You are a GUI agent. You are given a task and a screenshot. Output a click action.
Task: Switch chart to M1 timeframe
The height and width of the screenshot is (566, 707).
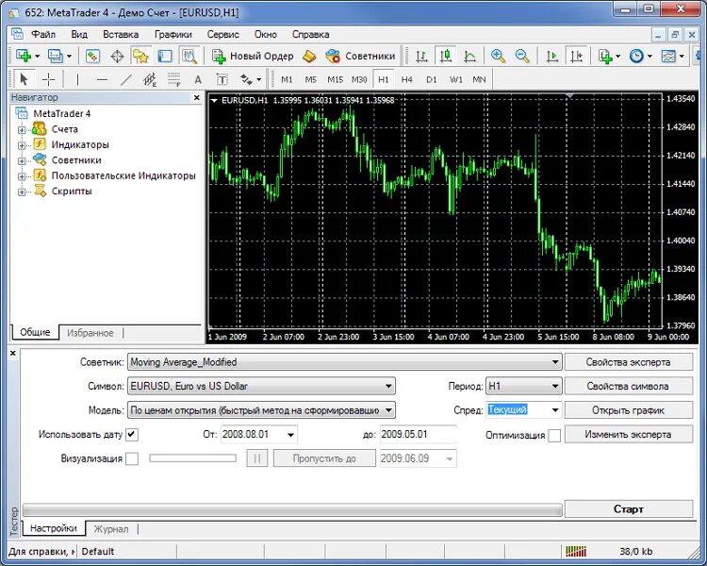[287, 80]
